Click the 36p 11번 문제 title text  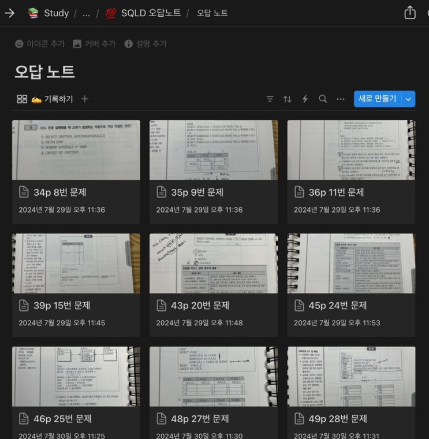pyautogui.click(x=337, y=192)
